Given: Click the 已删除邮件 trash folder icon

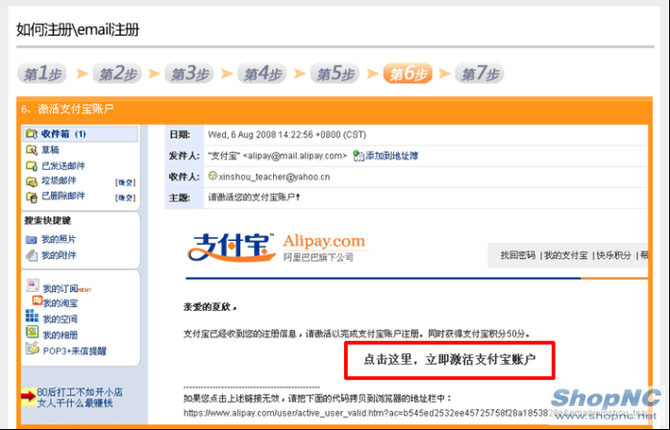Looking at the screenshot, I should [x=32, y=197].
